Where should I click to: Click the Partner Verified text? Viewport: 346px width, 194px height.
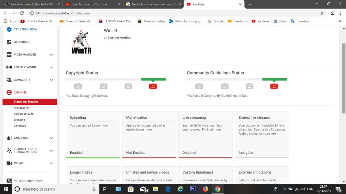tap(120, 38)
